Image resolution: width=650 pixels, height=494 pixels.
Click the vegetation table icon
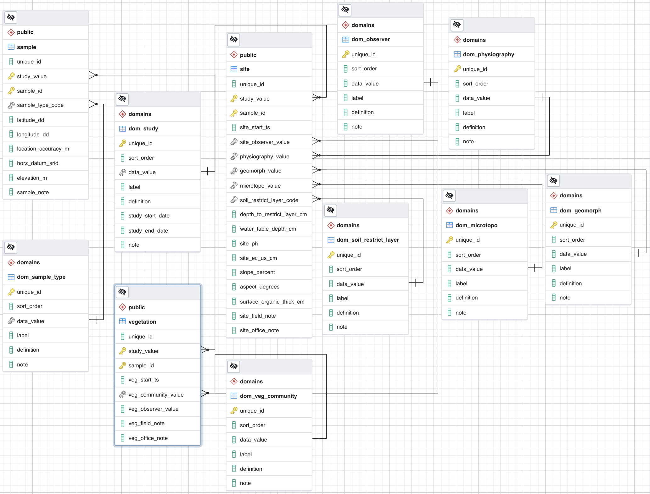(122, 321)
